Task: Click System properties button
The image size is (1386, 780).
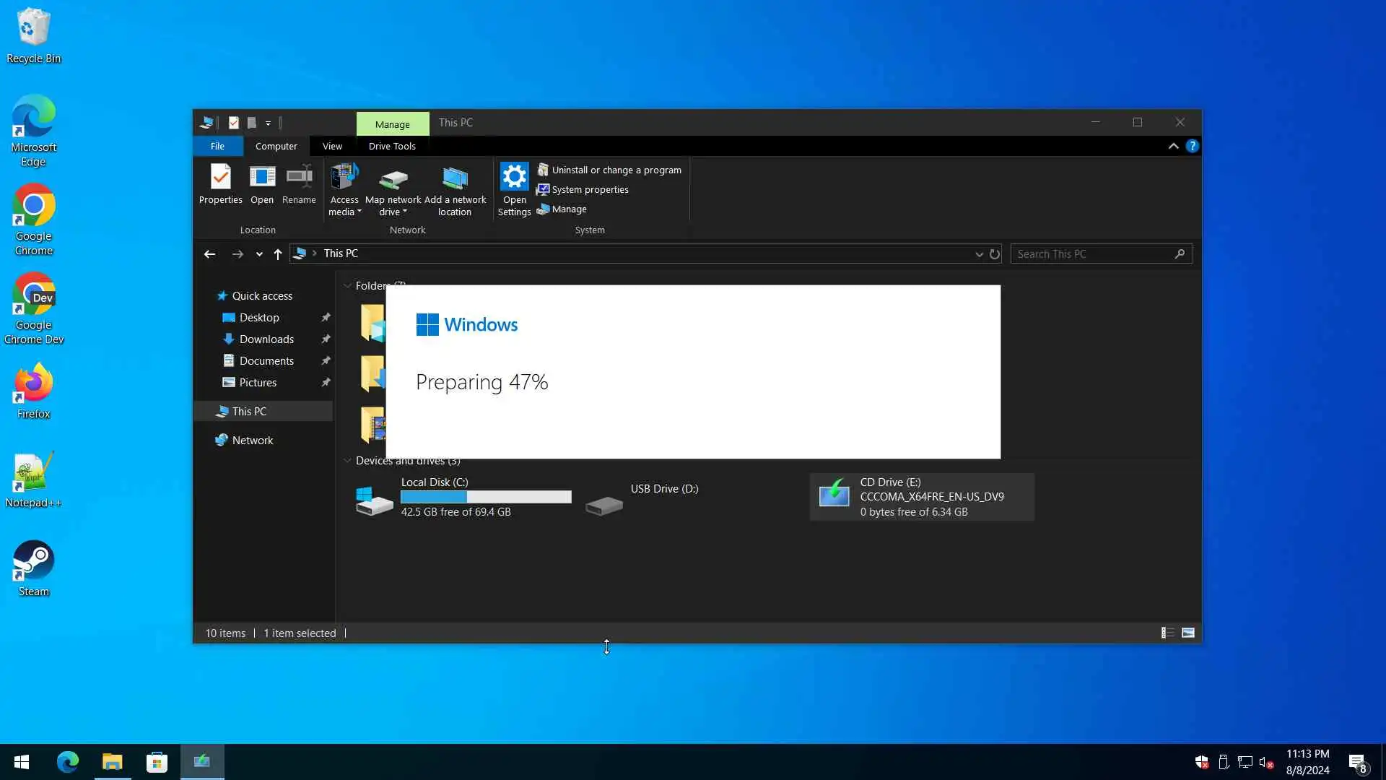Action: (x=589, y=190)
